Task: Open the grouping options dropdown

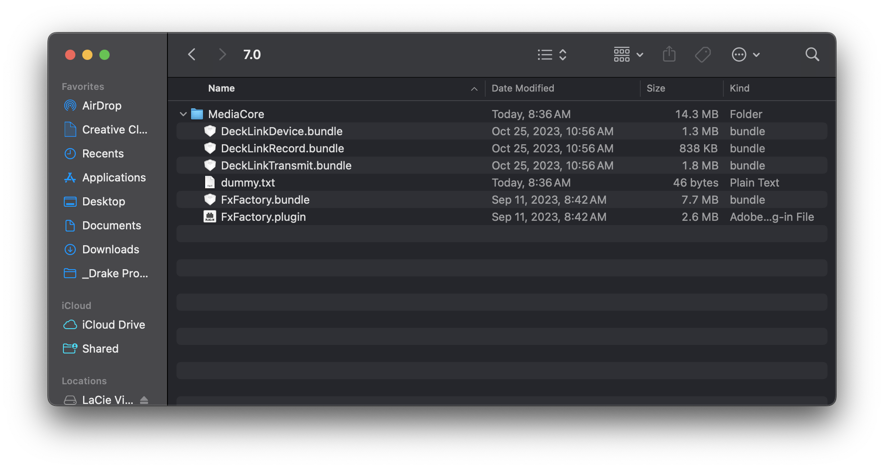Action: (627, 54)
